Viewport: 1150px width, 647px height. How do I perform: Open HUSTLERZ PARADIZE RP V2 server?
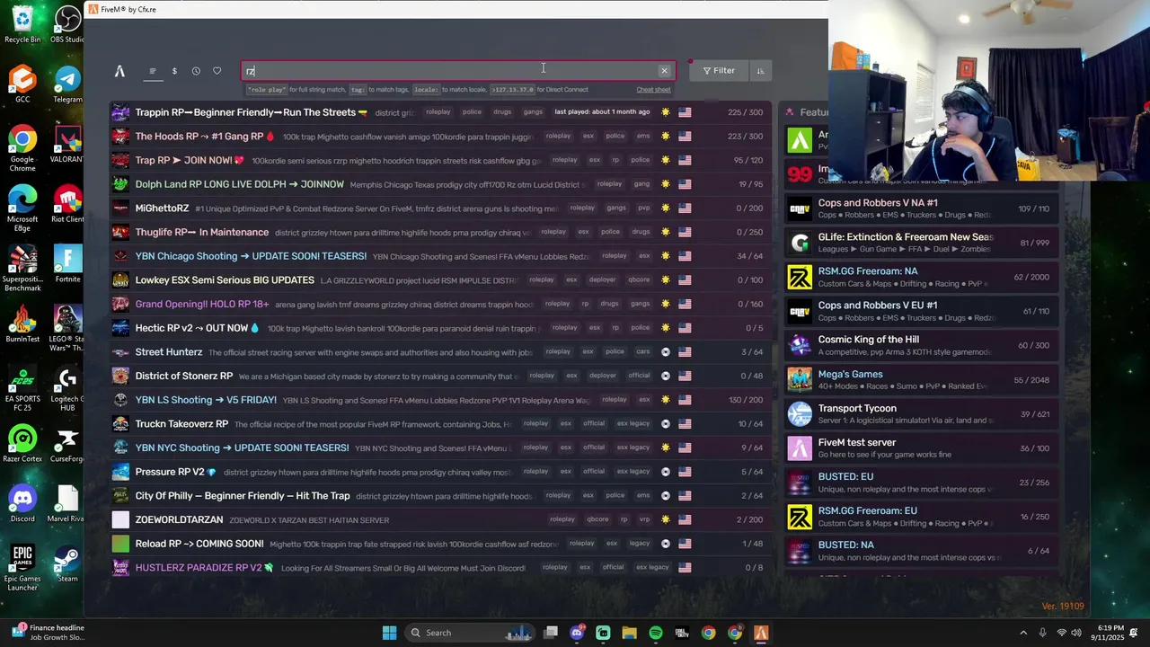440,568
